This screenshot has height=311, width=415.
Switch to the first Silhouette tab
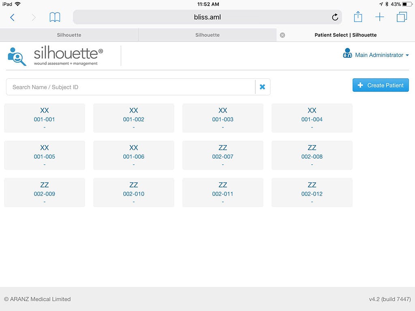point(69,35)
